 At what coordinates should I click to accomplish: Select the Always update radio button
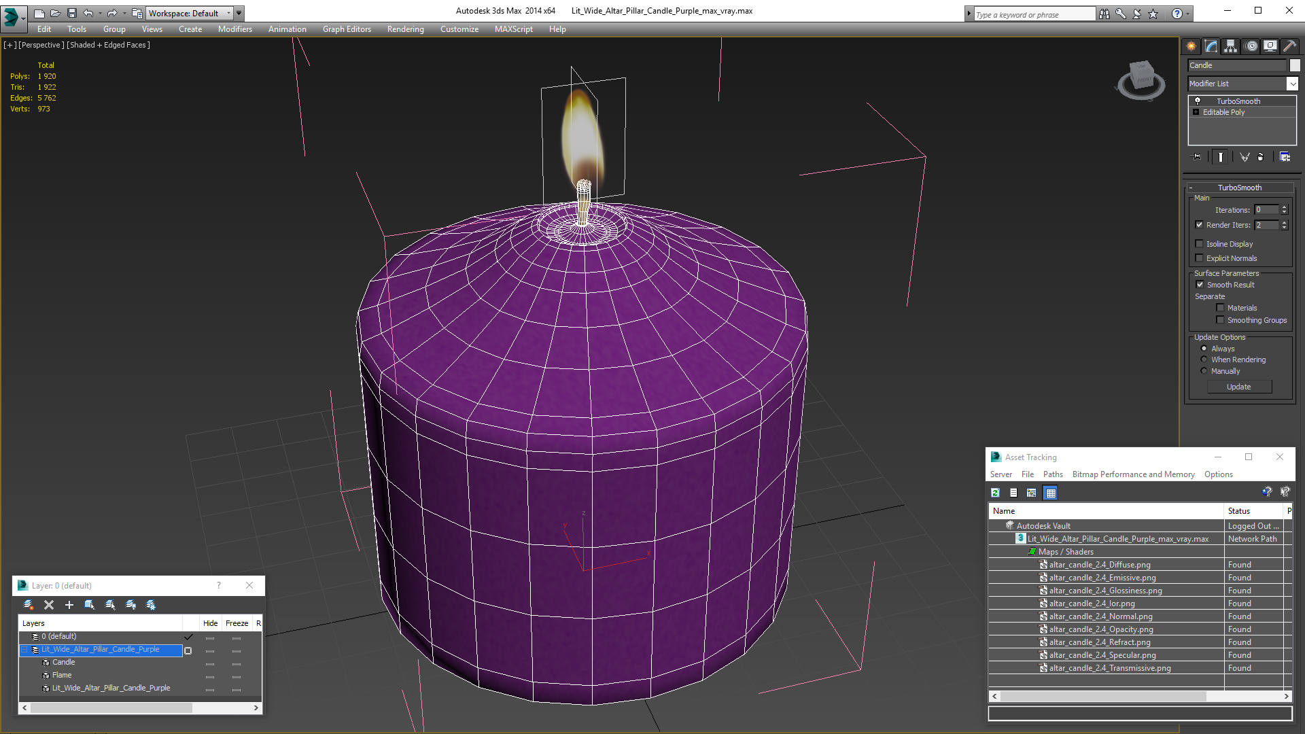[1204, 349]
